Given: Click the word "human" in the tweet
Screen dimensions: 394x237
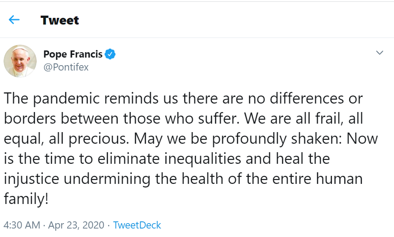Looking at the screenshot, I should (340, 179).
